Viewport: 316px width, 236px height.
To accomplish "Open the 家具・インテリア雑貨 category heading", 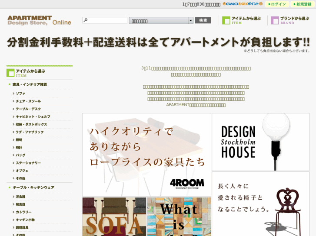I will 30,84.
